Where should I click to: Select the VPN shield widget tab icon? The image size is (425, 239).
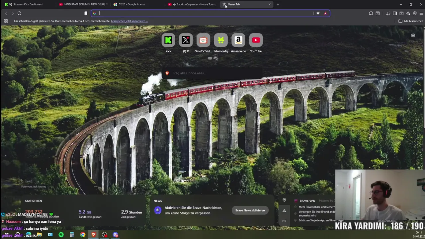[x=284, y=200]
